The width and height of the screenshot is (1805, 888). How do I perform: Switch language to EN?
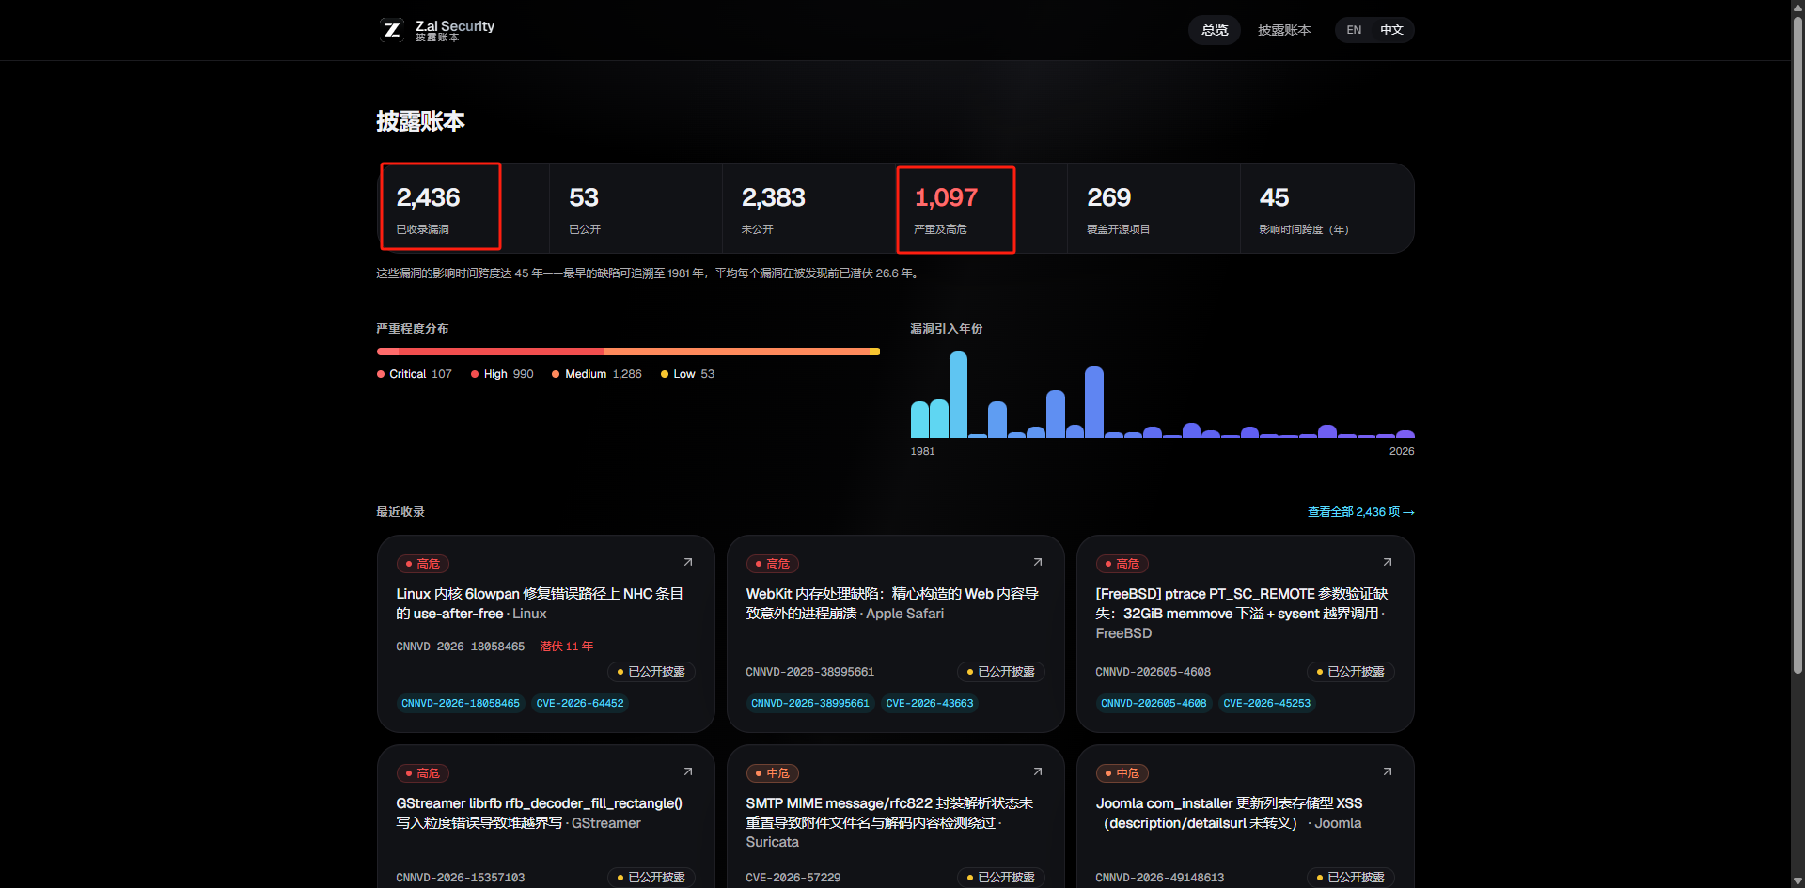click(1354, 30)
